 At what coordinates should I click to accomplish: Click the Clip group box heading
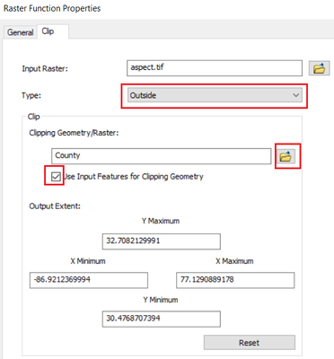tap(33, 117)
